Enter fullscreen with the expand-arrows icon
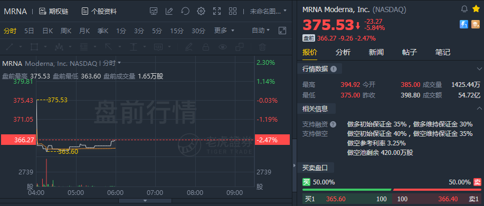Image resolution: width=484 pixels, height=206 pixels. click(217, 12)
